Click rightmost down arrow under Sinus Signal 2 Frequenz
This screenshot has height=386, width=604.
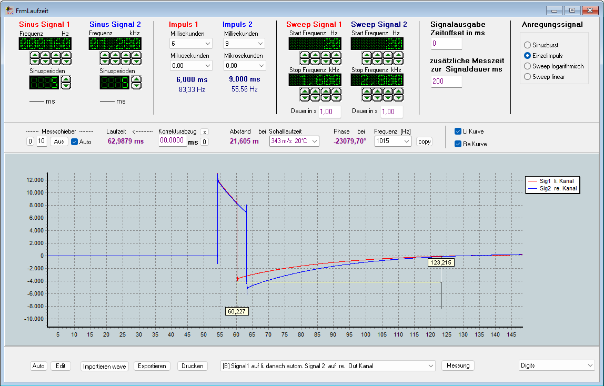(136, 61)
